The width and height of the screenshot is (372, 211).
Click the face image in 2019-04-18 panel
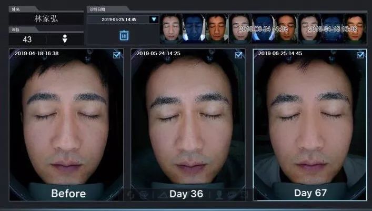(66, 125)
